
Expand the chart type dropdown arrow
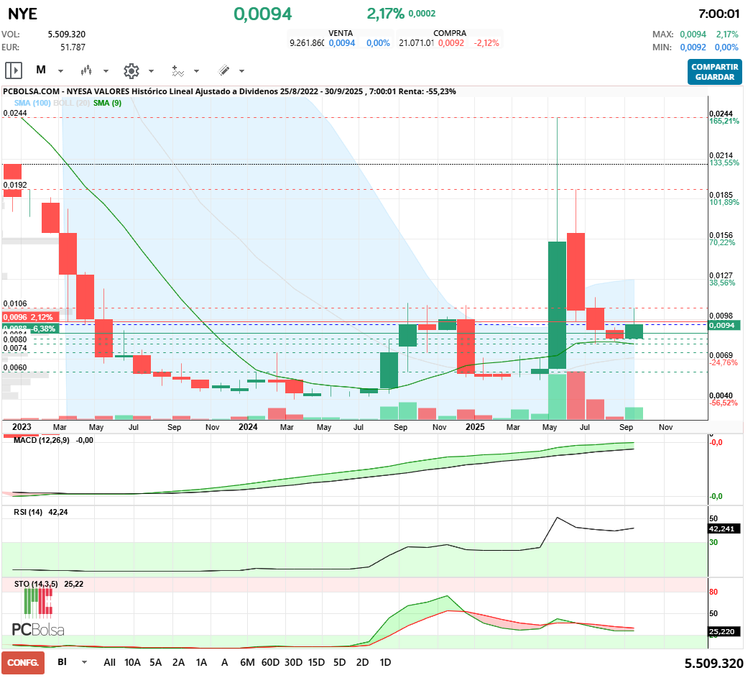tap(106, 71)
